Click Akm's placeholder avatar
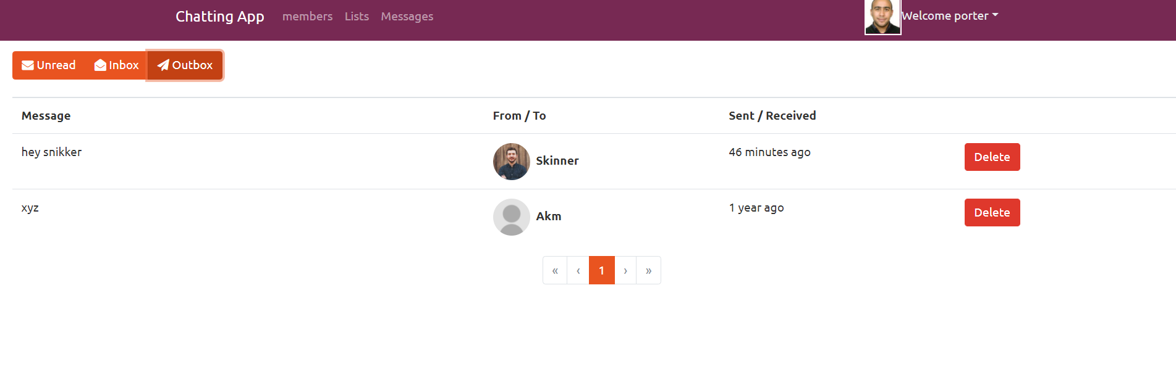 pos(511,217)
